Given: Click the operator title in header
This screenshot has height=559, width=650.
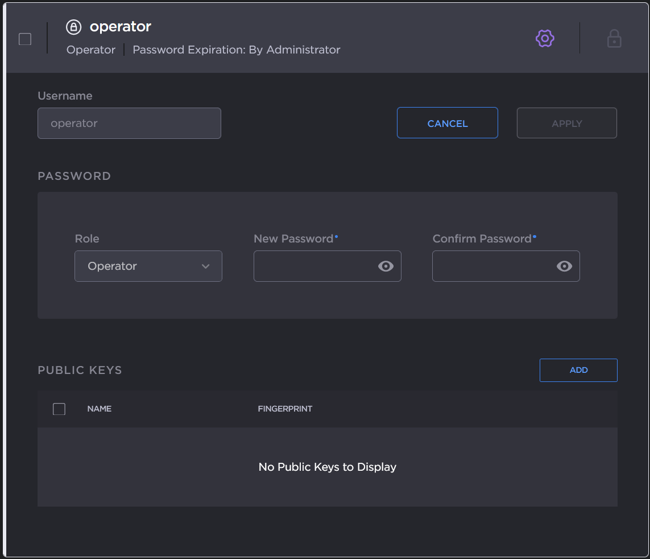Looking at the screenshot, I should click(x=121, y=27).
